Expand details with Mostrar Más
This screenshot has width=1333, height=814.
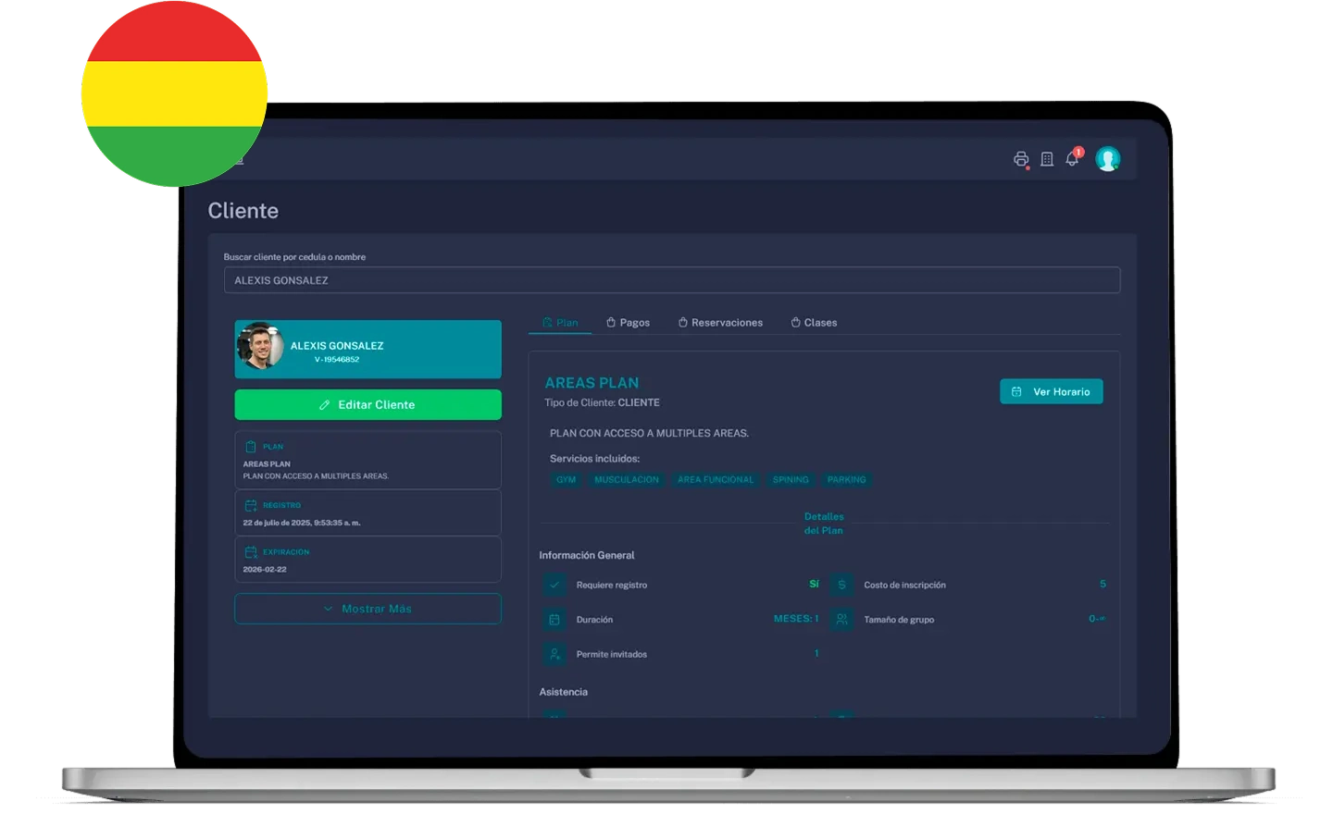point(368,609)
